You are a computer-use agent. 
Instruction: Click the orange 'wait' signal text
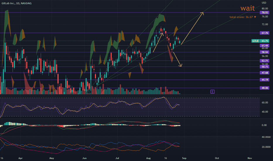coord(248,8)
